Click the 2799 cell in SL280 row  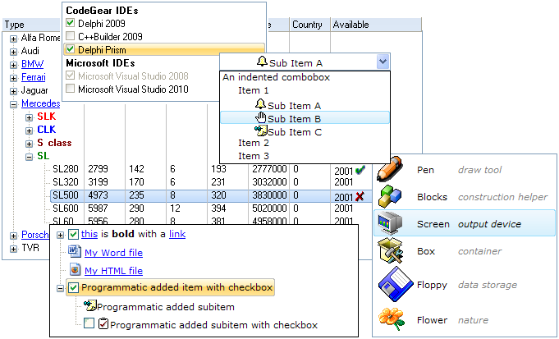click(98, 169)
